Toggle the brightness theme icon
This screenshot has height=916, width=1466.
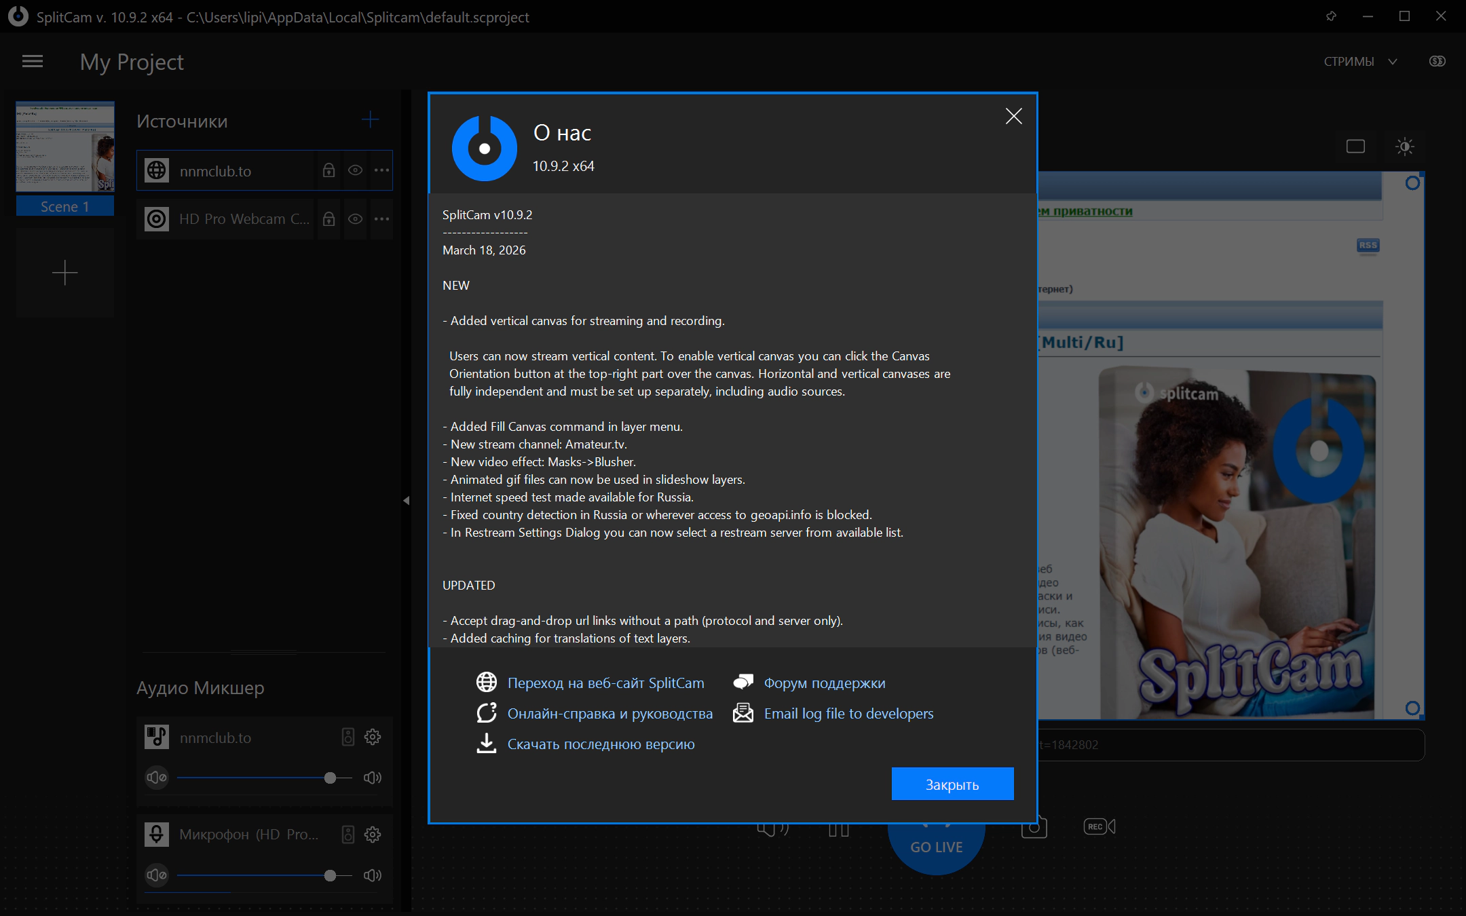pyautogui.click(x=1404, y=147)
